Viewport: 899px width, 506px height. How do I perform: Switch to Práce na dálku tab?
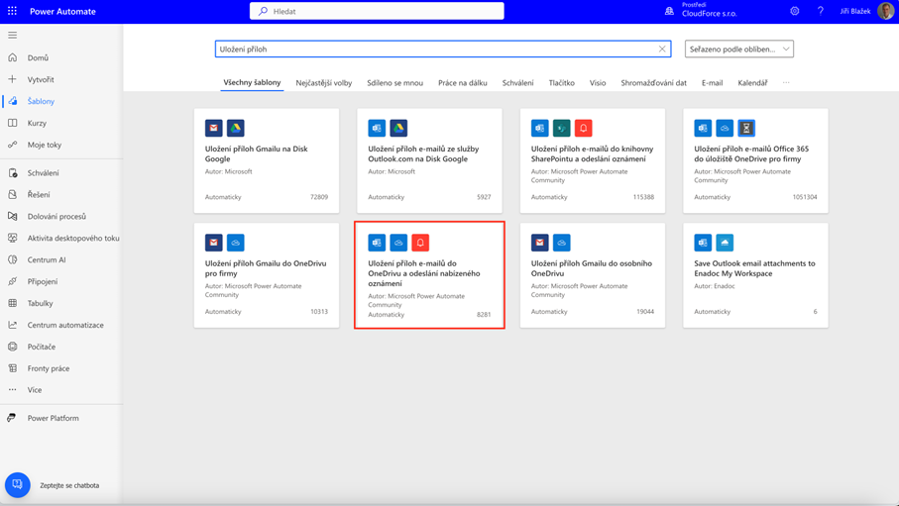tap(463, 83)
